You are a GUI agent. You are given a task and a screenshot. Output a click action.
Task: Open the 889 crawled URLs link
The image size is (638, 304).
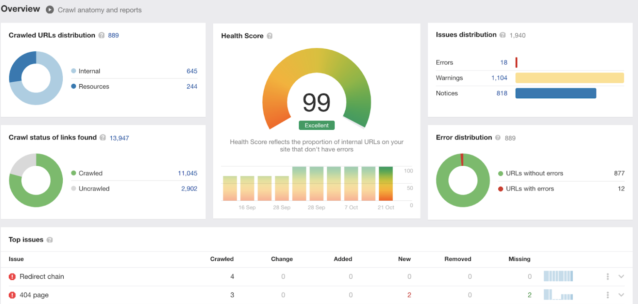pos(114,36)
